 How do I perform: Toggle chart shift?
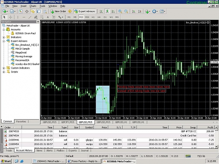point(140,12)
